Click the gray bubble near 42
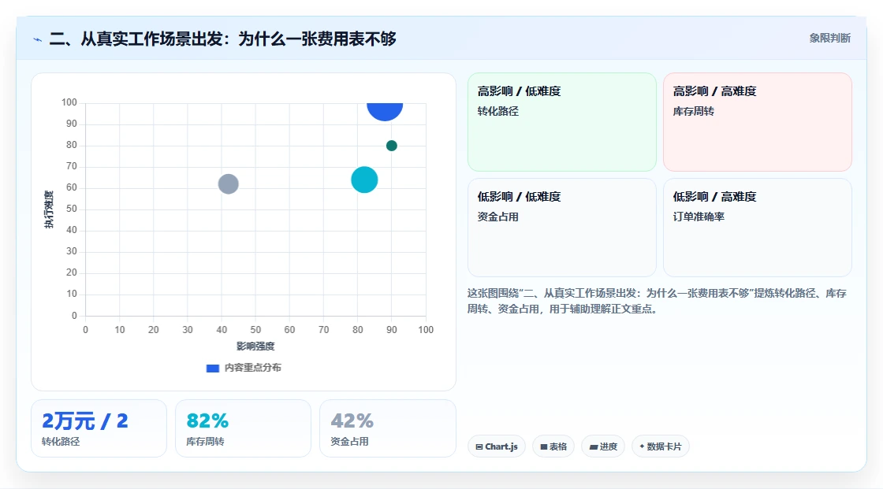Image resolution: width=883 pixels, height=489 pixels. tap(228, 184)
